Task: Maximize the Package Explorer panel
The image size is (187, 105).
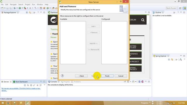Action: coord(44,12)
